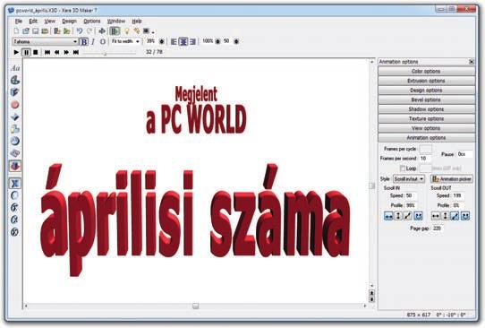Save the current document
The width and height of the screenshot is (485, 328).
point(35,31)
